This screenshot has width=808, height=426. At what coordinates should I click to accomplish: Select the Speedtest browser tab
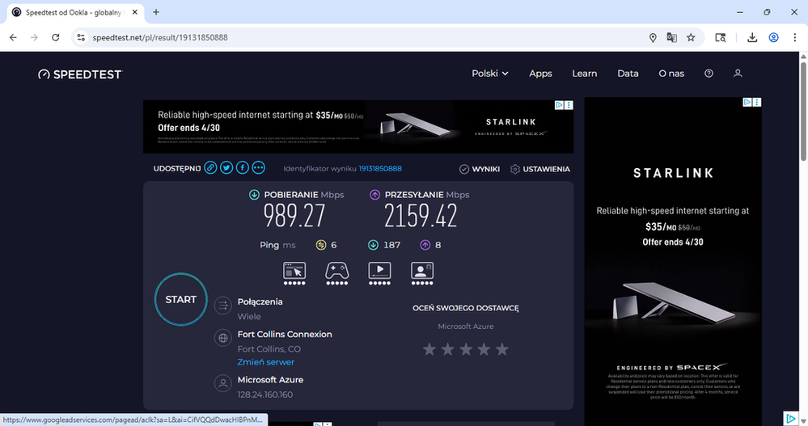(x=74, y=12)
